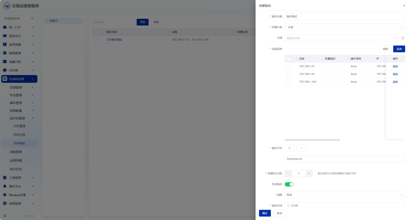Check the 192.168.3.92 device row
408x220 pixels.
[289, 74]
